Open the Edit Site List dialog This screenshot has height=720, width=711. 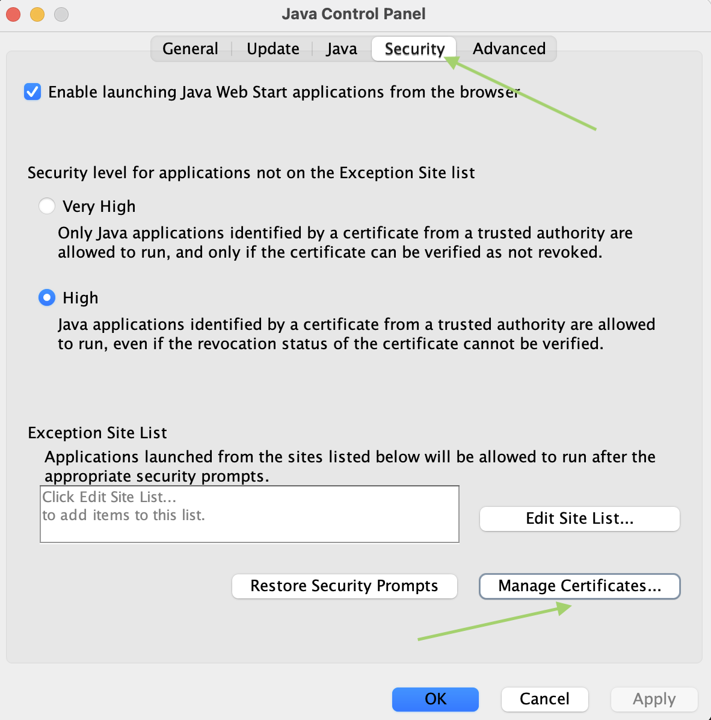click(x=579, y=518)
